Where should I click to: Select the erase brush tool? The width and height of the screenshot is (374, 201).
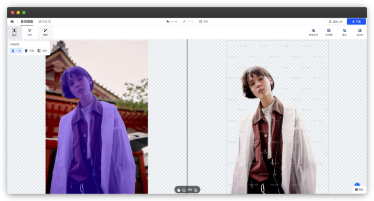click(x=45, y=32)
